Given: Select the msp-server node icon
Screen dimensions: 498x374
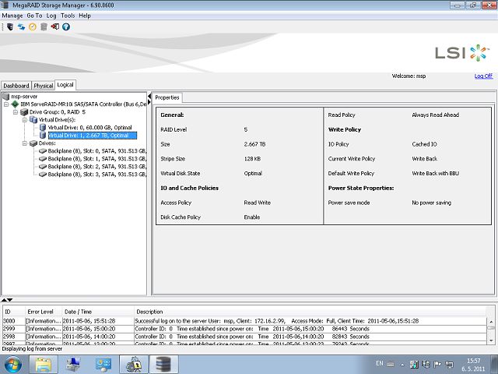Looking at the screenshot, I should 5,97.
